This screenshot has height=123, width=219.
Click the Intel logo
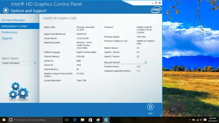pos(156,10)
